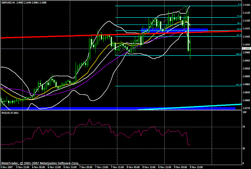Click the 7 Nov 21:00 time label

click(x=117, y=167)
